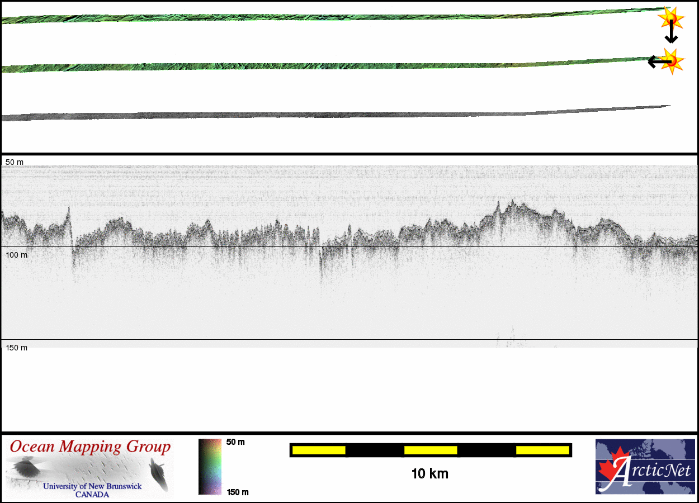Click the 50 m depth label on profile

tap(15, 162)
